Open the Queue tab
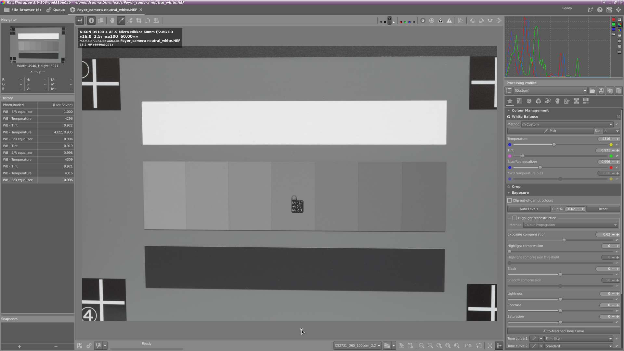This screenshot has width=624, height=351. (x=56, y=10)
